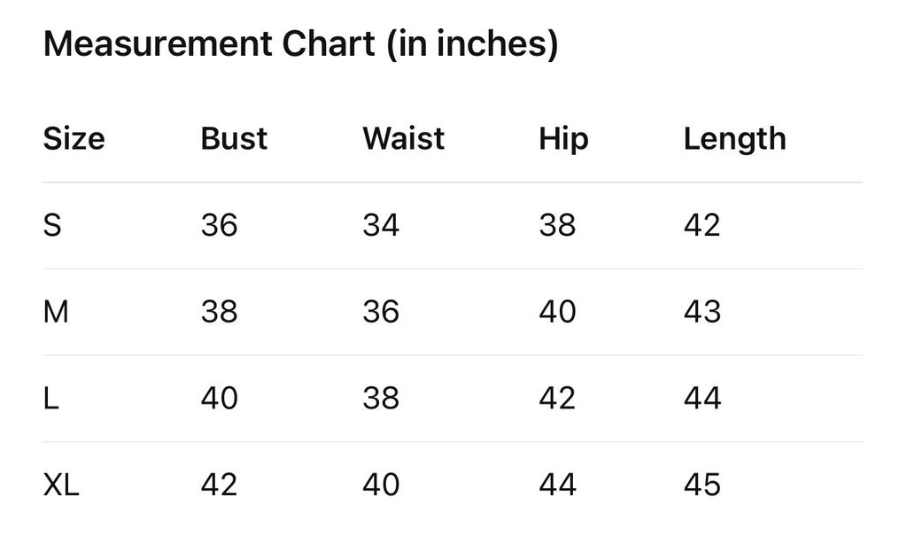This screenshot has width=907, height=544.
Task: Select the XL size row label
Action: point(61,485)
